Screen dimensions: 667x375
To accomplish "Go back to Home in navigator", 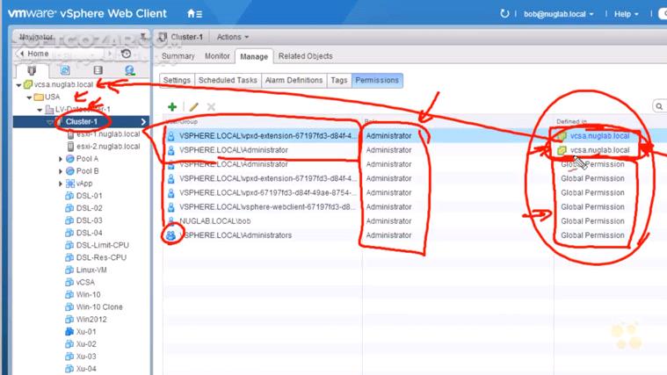I will pos(38,54).
